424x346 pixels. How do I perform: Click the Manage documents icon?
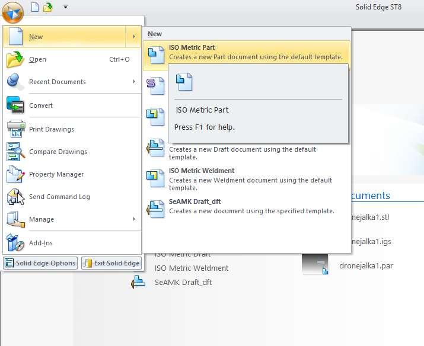[x=15, y=219]
